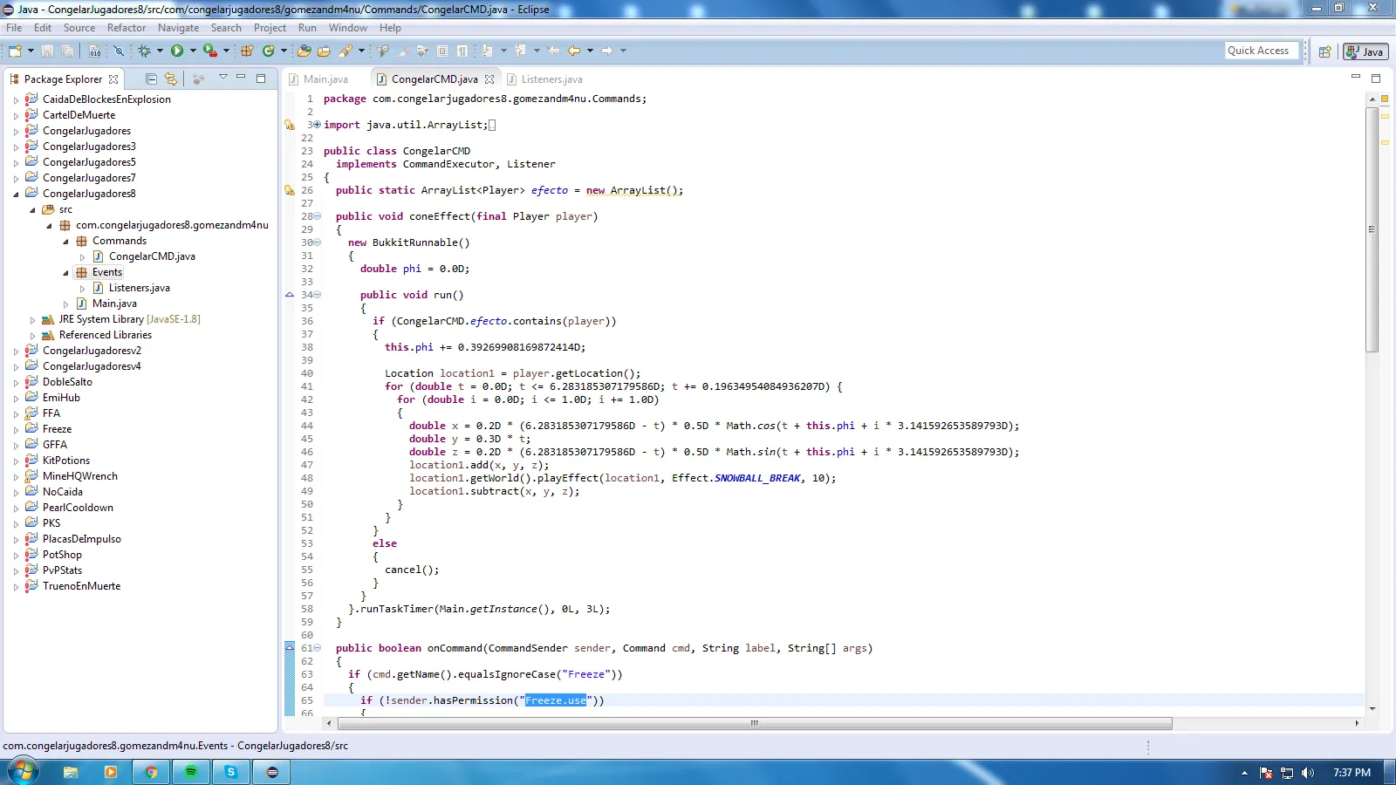The image size is (1396, 785).
Task: Select the Java perspective button
Action: coord(1365,51)
